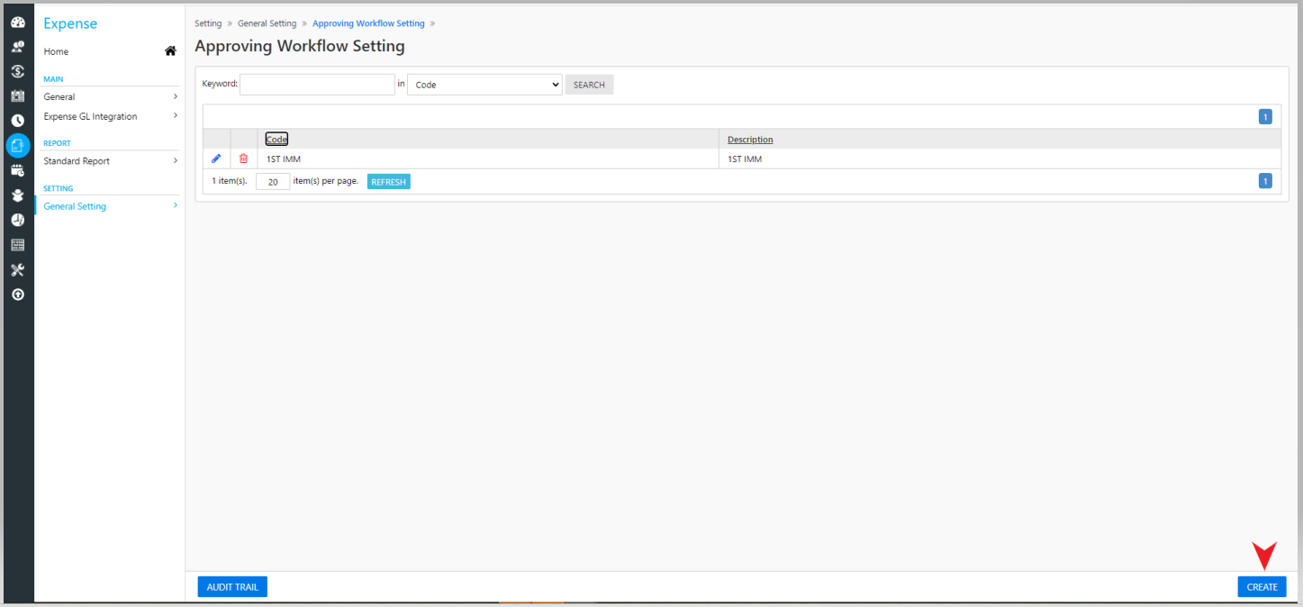Image resolution: width=1303 pixels, height=607 pixels.
Task: Click the AUDIT TRAIL button
Action: coord(232,587)
